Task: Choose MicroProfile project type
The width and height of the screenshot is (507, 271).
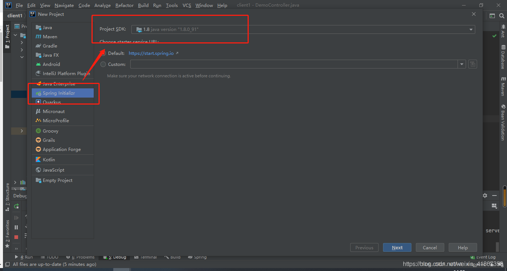Action: coord(63,121)
